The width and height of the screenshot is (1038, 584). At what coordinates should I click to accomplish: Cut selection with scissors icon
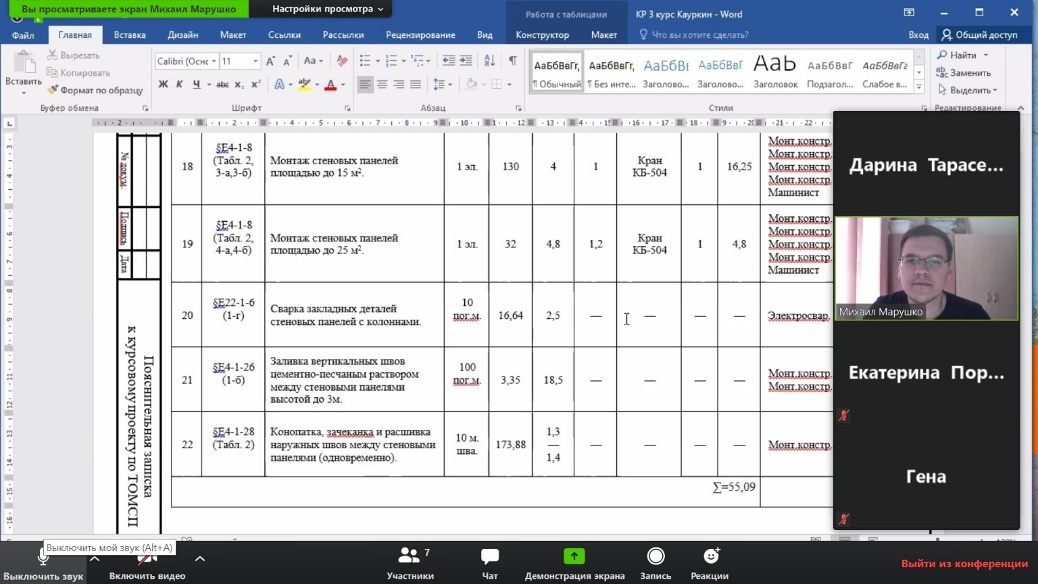click(x=73, y=55)
